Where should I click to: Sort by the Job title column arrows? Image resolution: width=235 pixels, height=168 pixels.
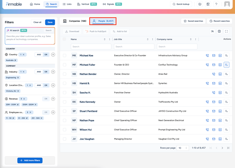(148, 39)
